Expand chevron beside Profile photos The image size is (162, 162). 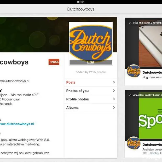click(114, 99)
